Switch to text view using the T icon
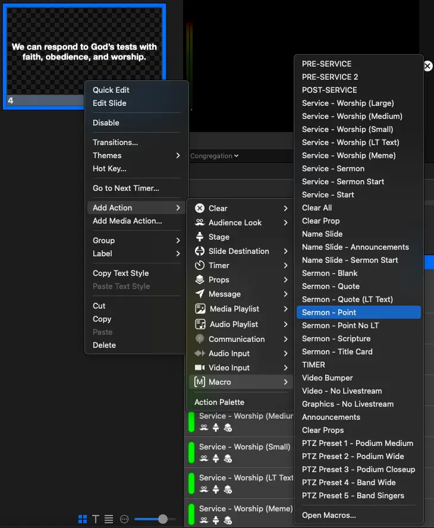Viewport: 434px width, 528px height. pos(95,518)
